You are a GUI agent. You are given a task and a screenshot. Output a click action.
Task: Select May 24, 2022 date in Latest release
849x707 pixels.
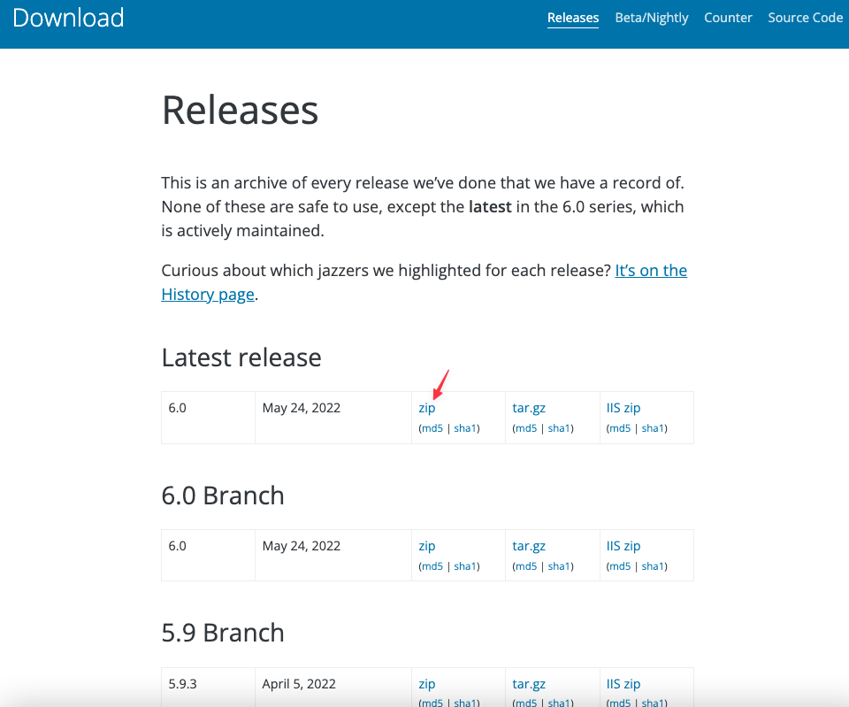coord(333,418)
